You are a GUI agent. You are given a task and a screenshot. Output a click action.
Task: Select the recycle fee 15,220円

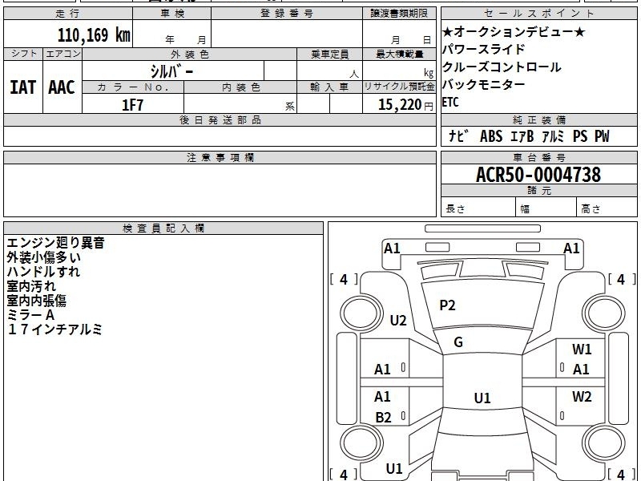405,105
